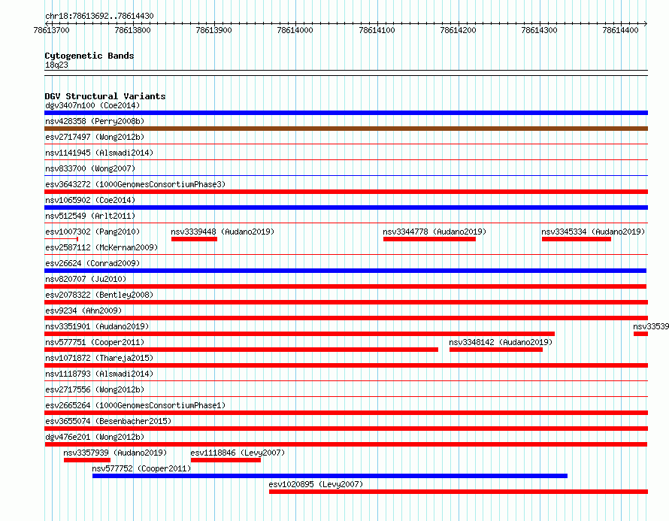Open nsv3348142 (Audano2019) label
The width and height of the screenshot is (669, 521).
pos(501,342)
